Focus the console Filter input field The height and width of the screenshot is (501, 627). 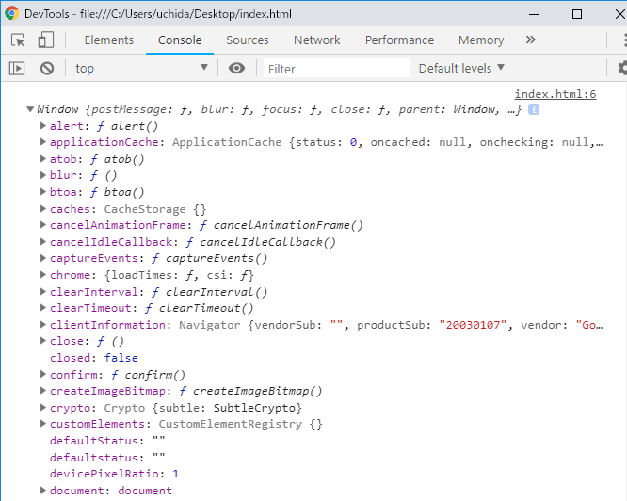(x=337, y=69)
